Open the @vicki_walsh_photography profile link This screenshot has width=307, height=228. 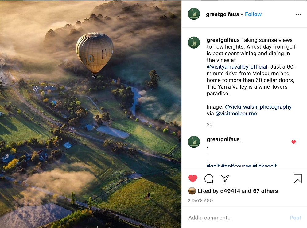(258, 107)
